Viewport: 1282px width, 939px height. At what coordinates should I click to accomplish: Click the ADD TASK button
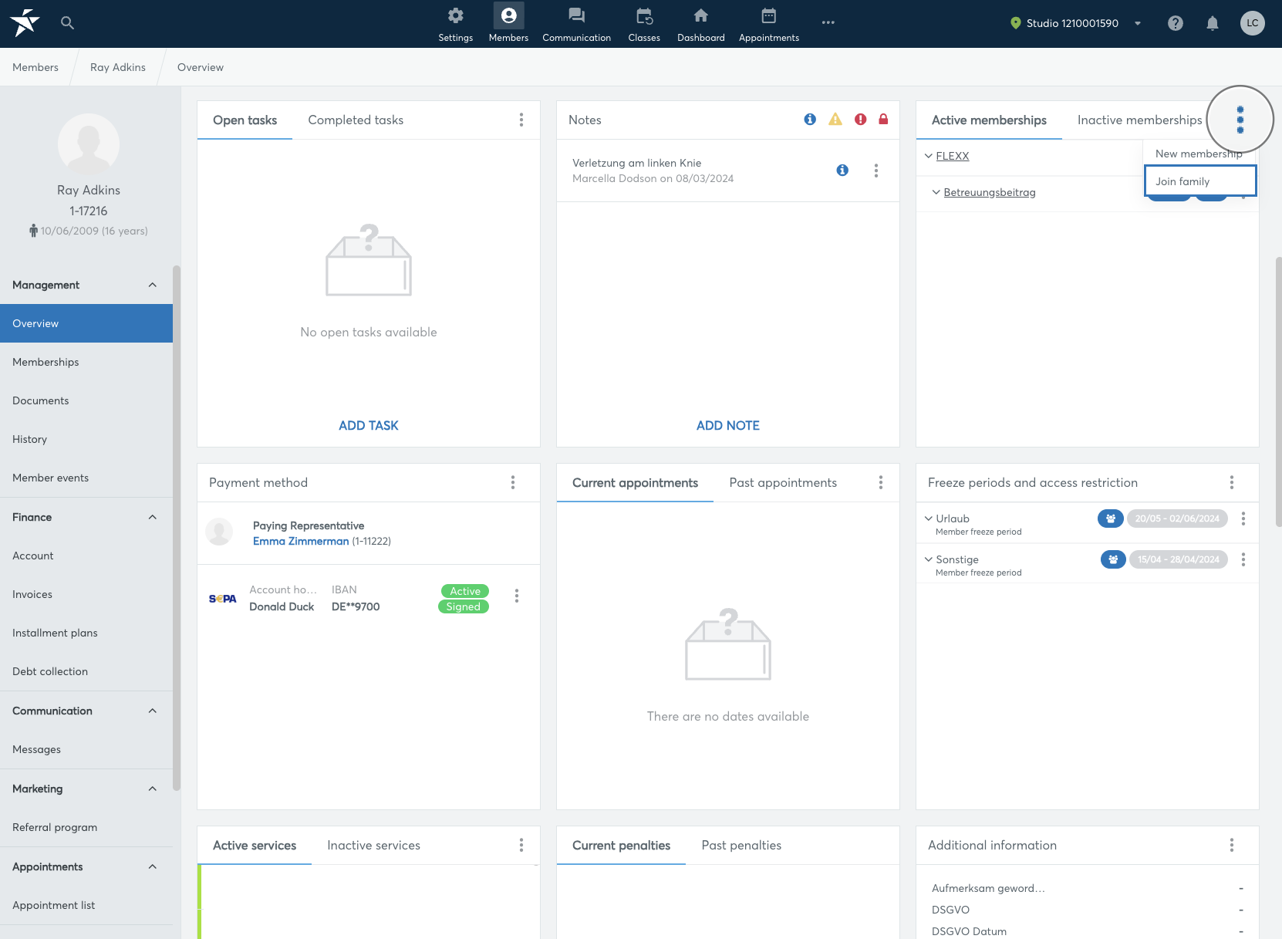pyautogui.click(x=369, y=425)
